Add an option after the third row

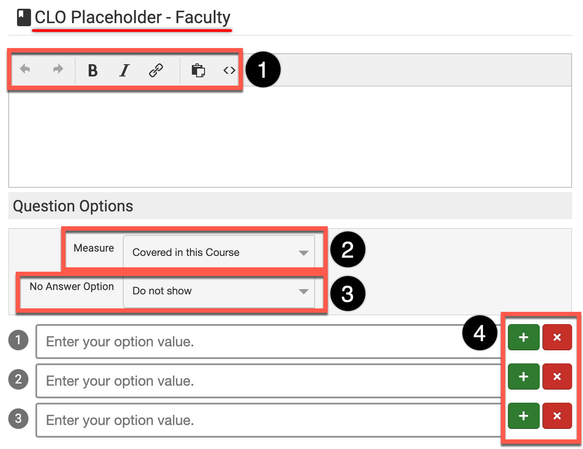pos(524,416)
